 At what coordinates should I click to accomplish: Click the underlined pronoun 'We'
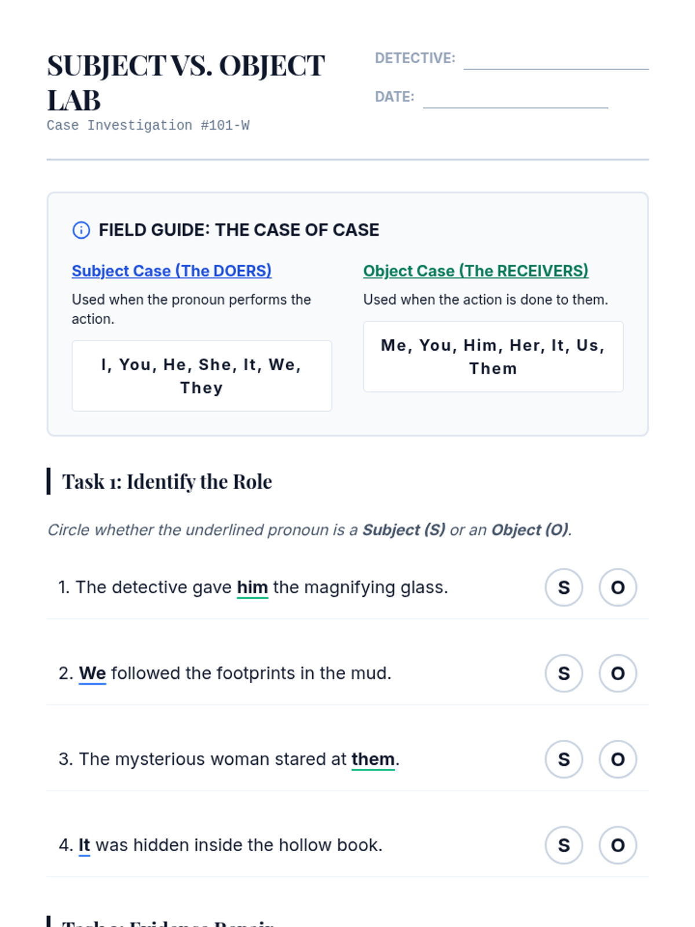click(x=92, y=673)
